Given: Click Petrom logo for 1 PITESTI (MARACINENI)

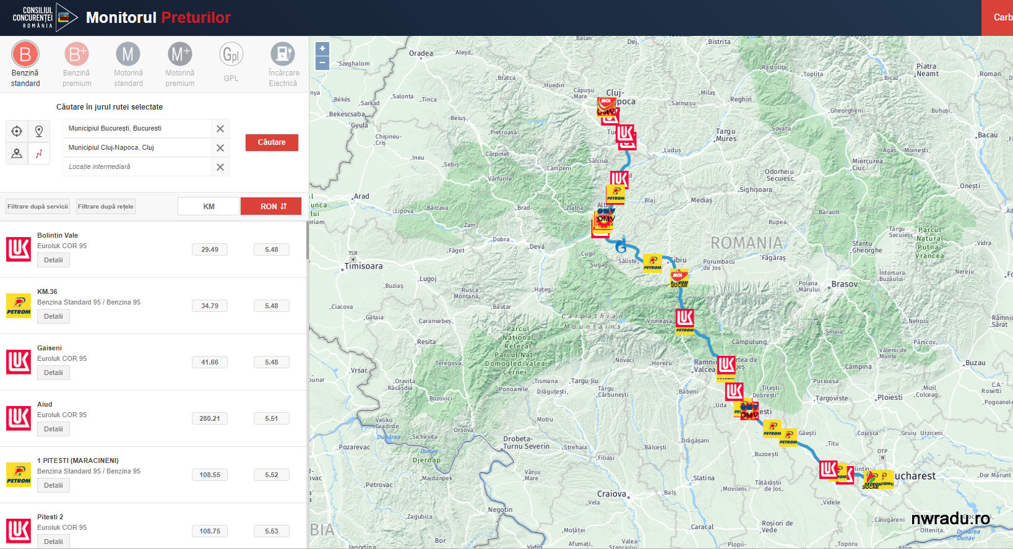Looking at the screenshot, I should pyautogui.click(x=19, y=475).
